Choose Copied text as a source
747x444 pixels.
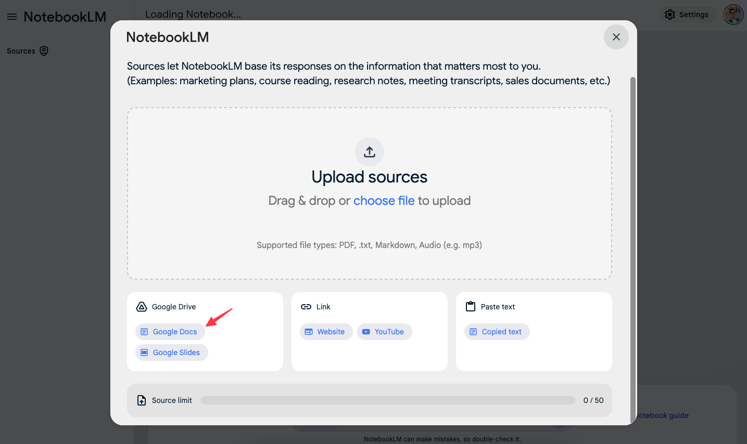coord(497,331)
